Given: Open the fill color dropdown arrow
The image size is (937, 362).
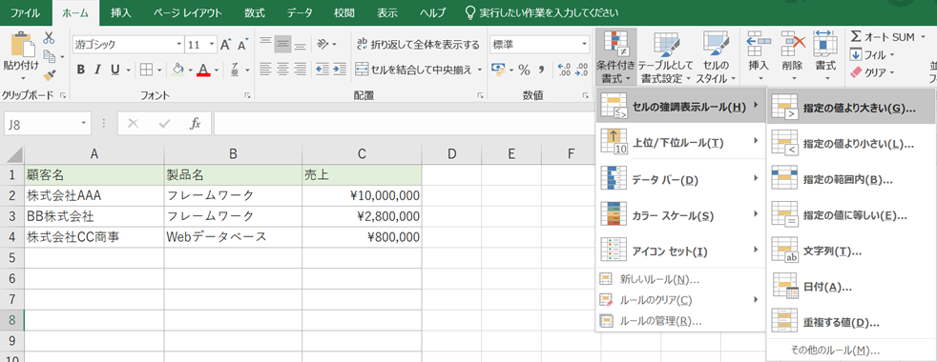Looking at the screenshot, I should (190, 70).
